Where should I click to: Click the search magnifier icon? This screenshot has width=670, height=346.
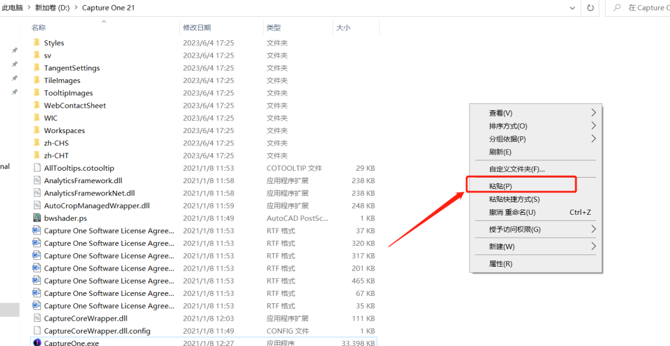coord(617,7)
